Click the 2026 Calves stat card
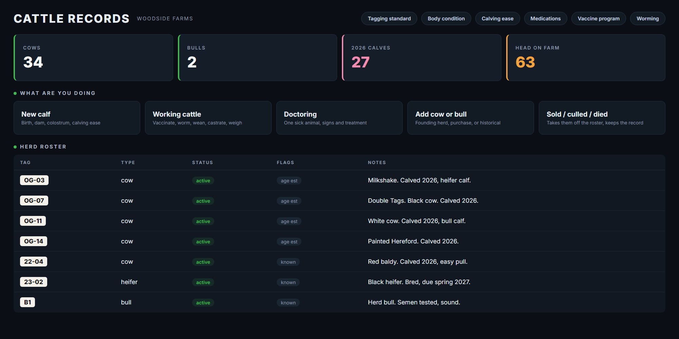The image size is (679, 339). pyautogui.click(x=422, y=58)
